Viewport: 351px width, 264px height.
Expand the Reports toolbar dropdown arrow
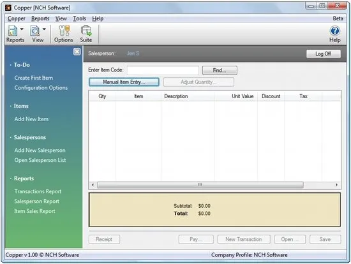(22, 29)
